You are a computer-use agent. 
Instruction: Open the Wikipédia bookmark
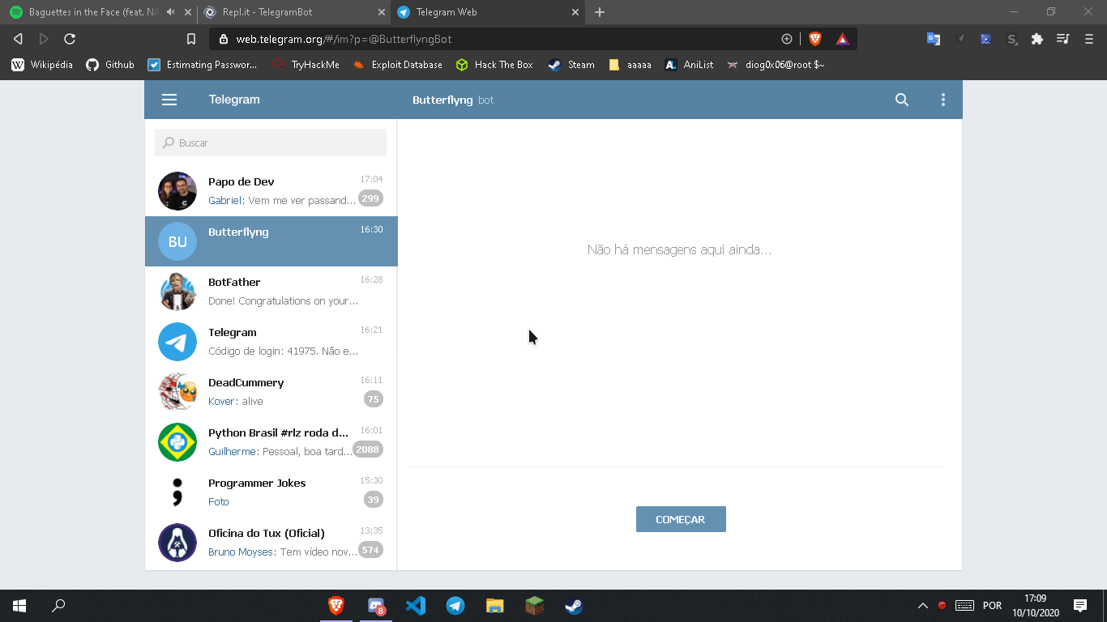42,65
